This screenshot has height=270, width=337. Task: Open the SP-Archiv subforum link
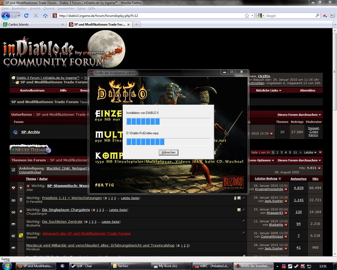[31, 132]
